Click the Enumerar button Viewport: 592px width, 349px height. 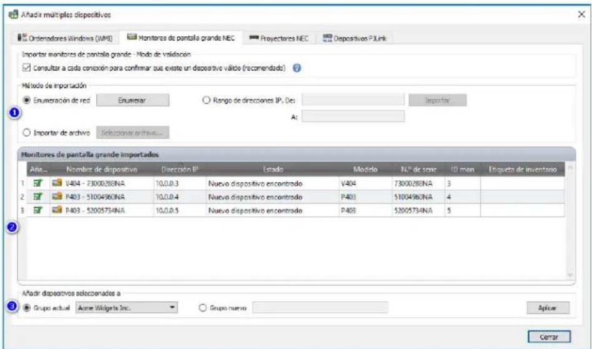pyautogui.click(x=132, y=101)
